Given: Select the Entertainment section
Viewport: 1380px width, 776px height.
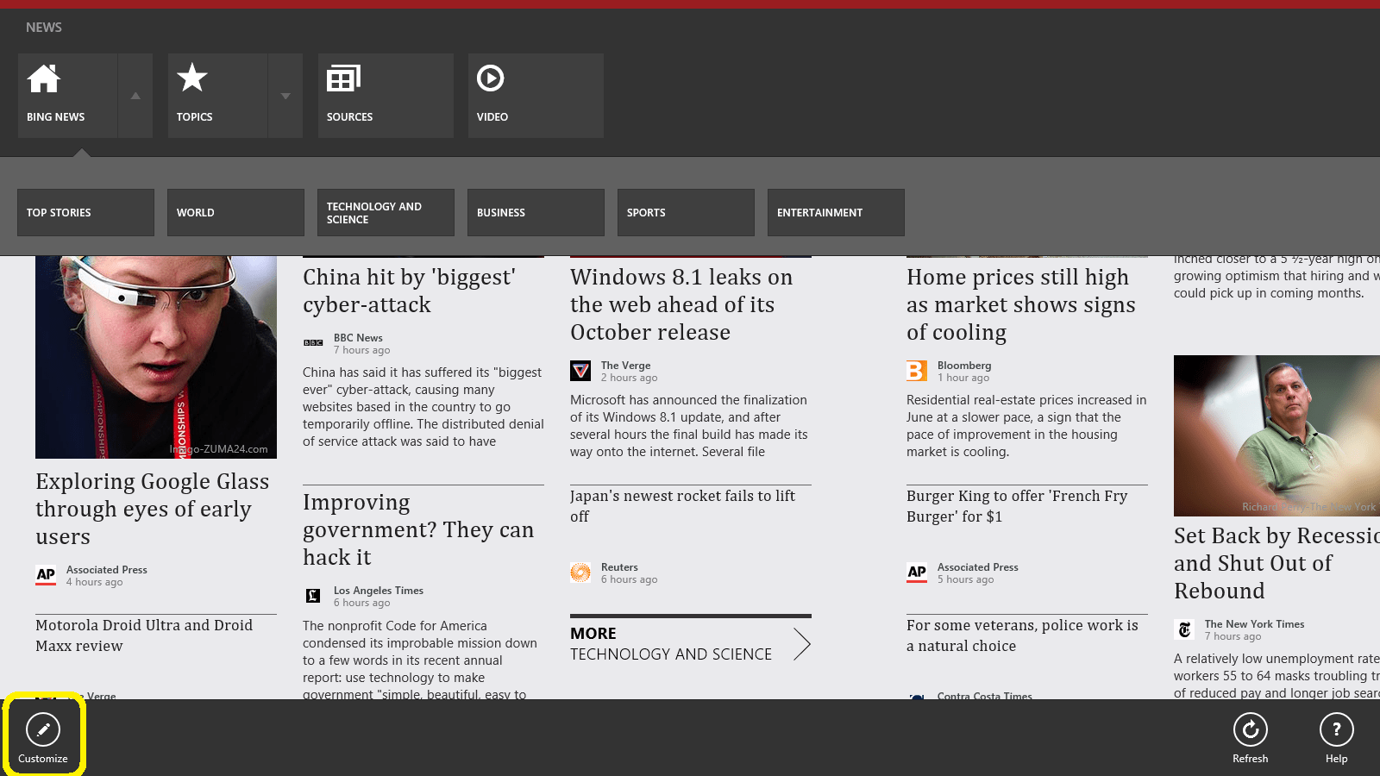Looking at the screenshot, I should tap(836, 212).
